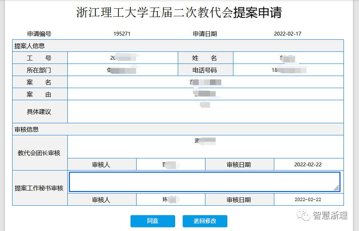Screen dimensions: 359x231
Task: Focus the 提案工作秘书审核 comment text box
Action: click(x=204, y=182)
